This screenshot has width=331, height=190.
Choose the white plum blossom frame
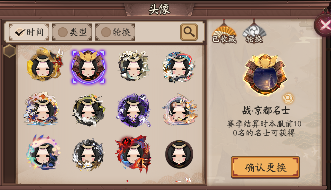[133, 66]
